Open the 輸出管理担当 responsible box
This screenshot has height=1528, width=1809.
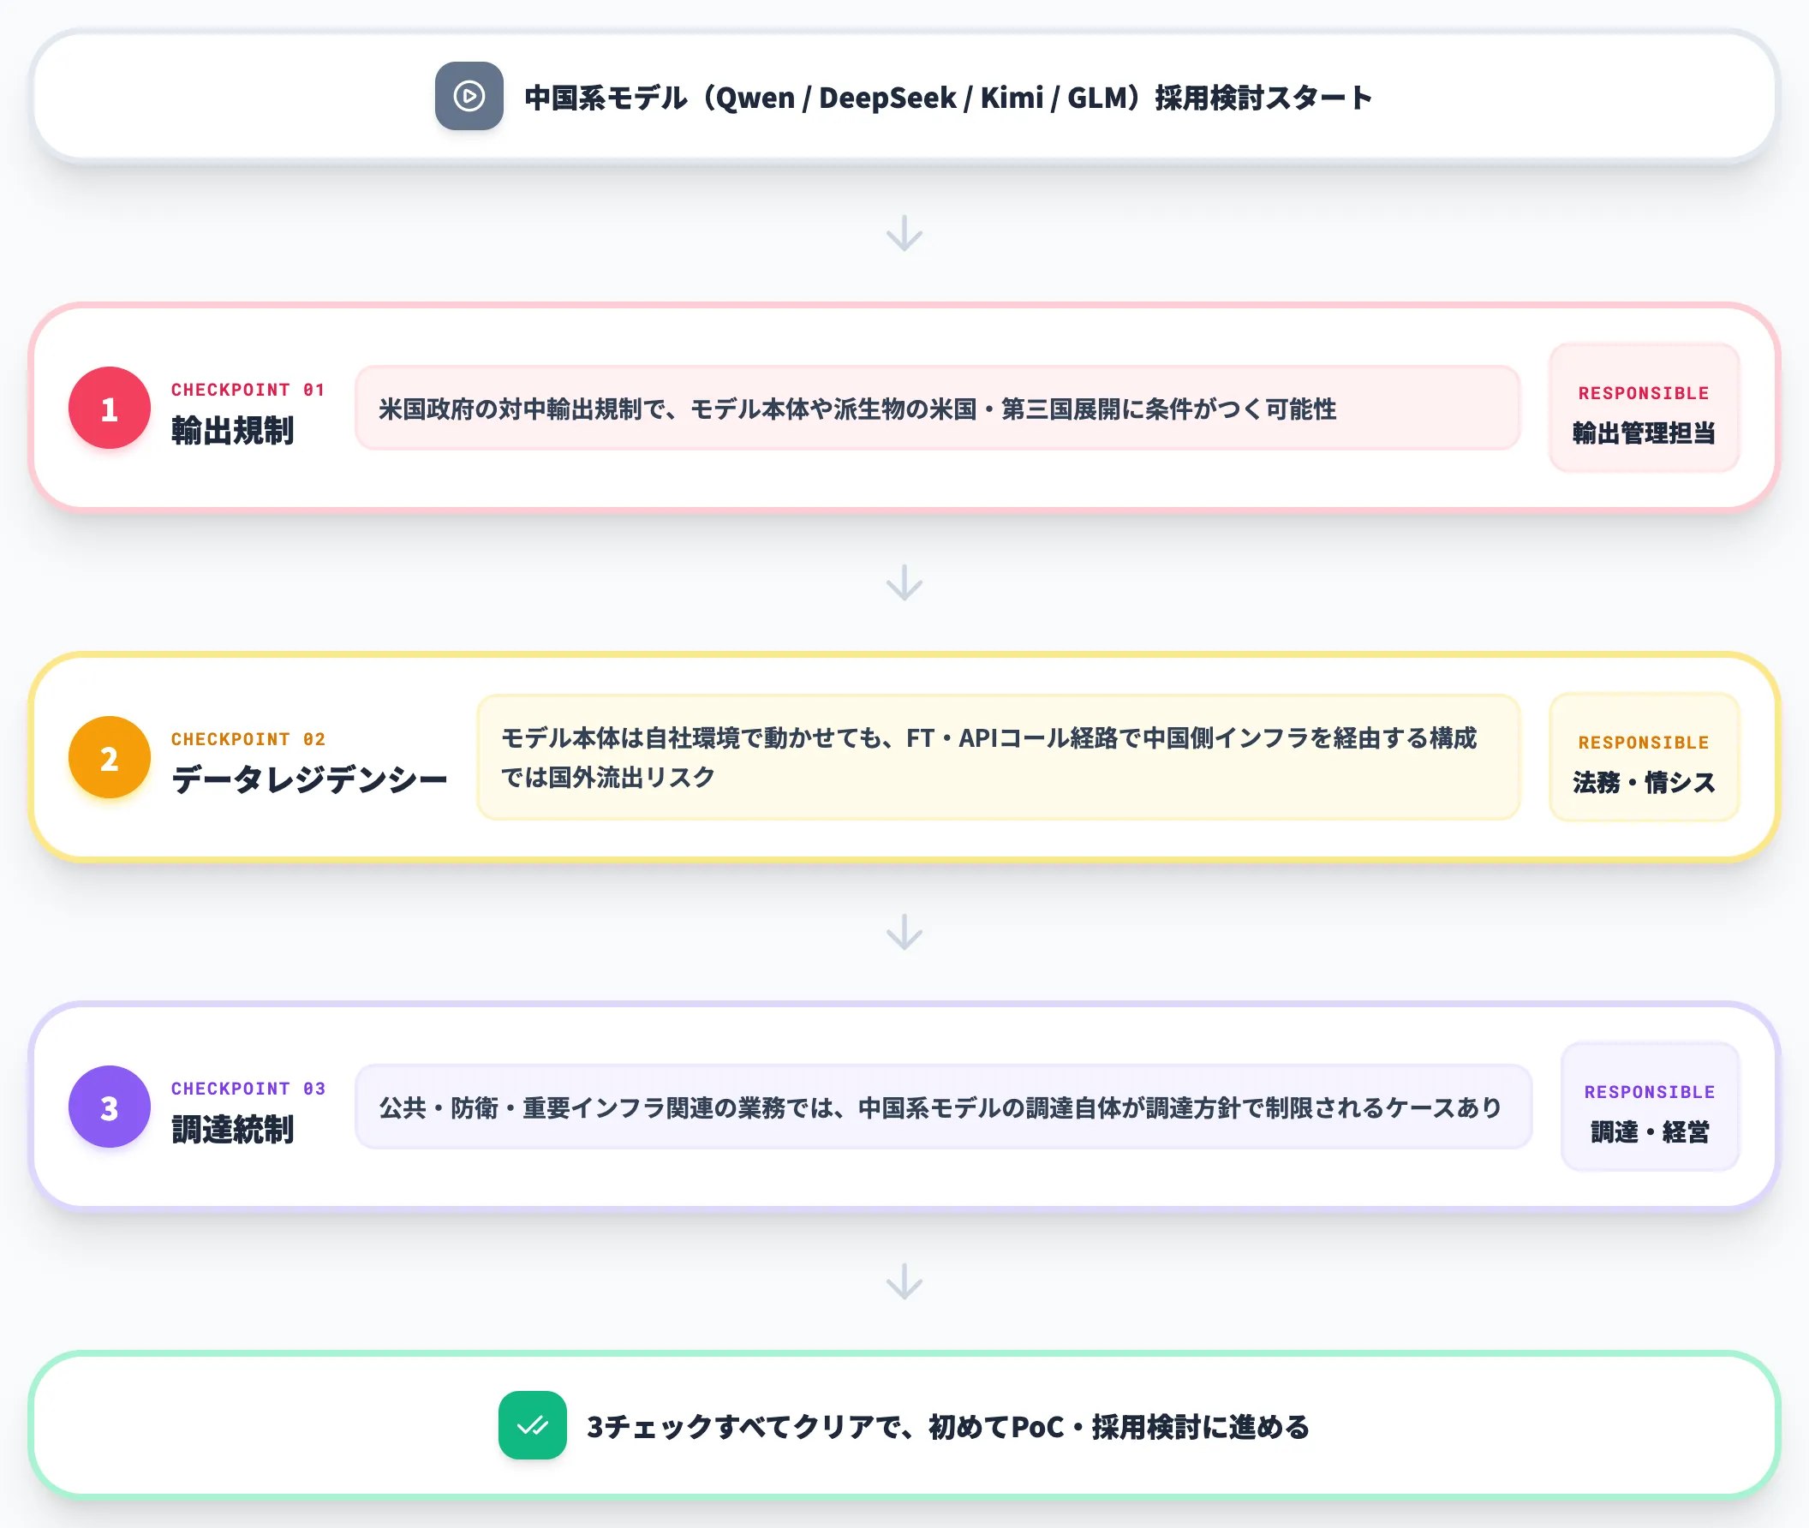1644,408
